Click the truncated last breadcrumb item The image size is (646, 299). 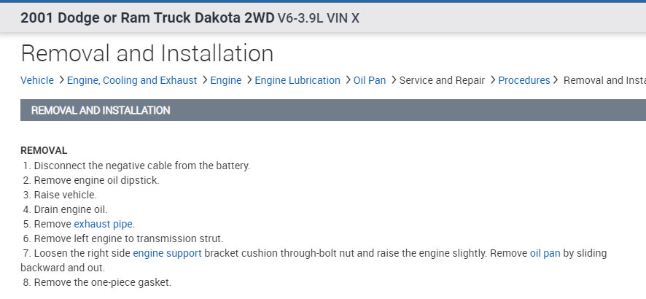604,80
